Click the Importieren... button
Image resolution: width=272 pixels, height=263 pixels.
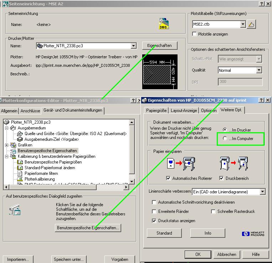[x=18, y=259]
